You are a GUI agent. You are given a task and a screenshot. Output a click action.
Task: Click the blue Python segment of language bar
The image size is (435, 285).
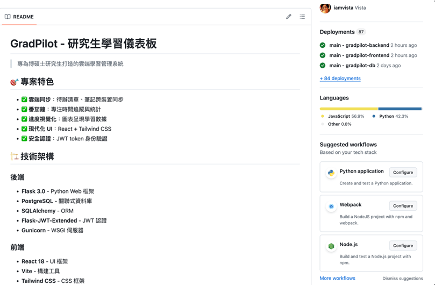[x=400, y=109]
